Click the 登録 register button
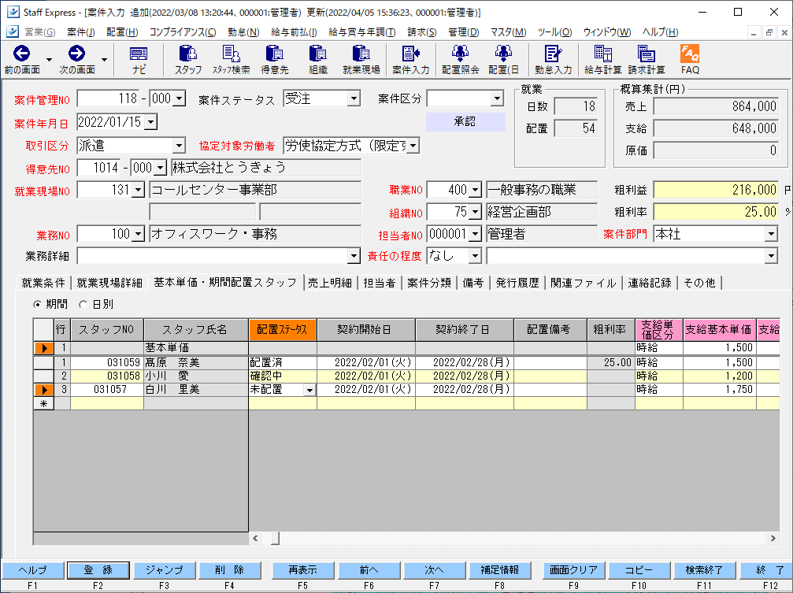Viewport: 793px width, 593px height. 98,570
